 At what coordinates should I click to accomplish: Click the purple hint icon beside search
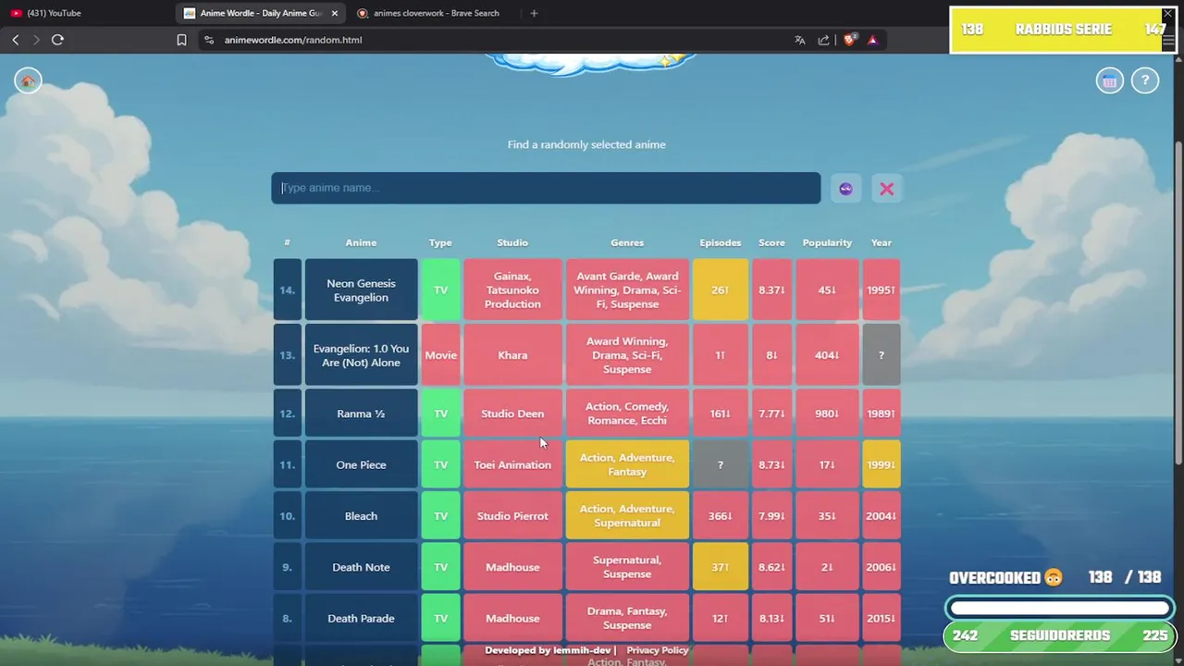click(x=845, y=189)
